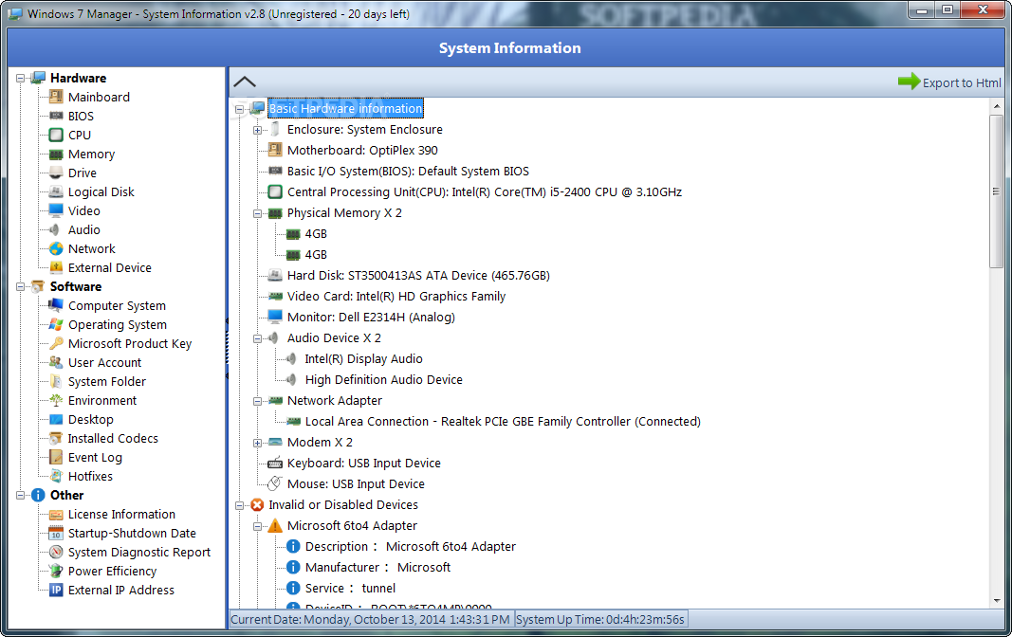This screenshot has height=637, width=1012.
Task: Select the Software heading in the sidebar
Action: click(x=76, y=287)
